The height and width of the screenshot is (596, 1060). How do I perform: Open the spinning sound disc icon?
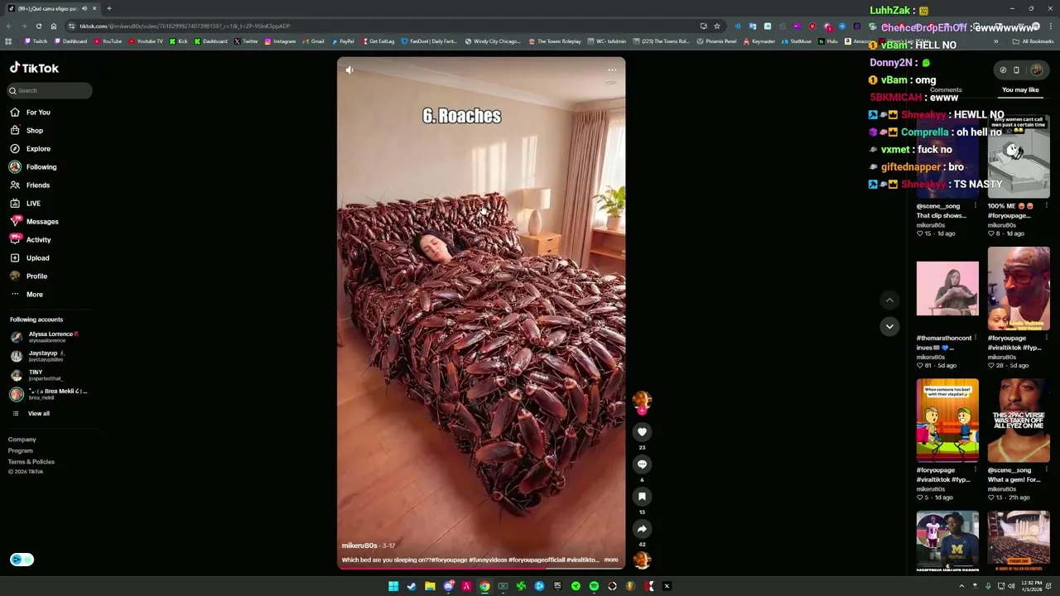coord(642,560)
